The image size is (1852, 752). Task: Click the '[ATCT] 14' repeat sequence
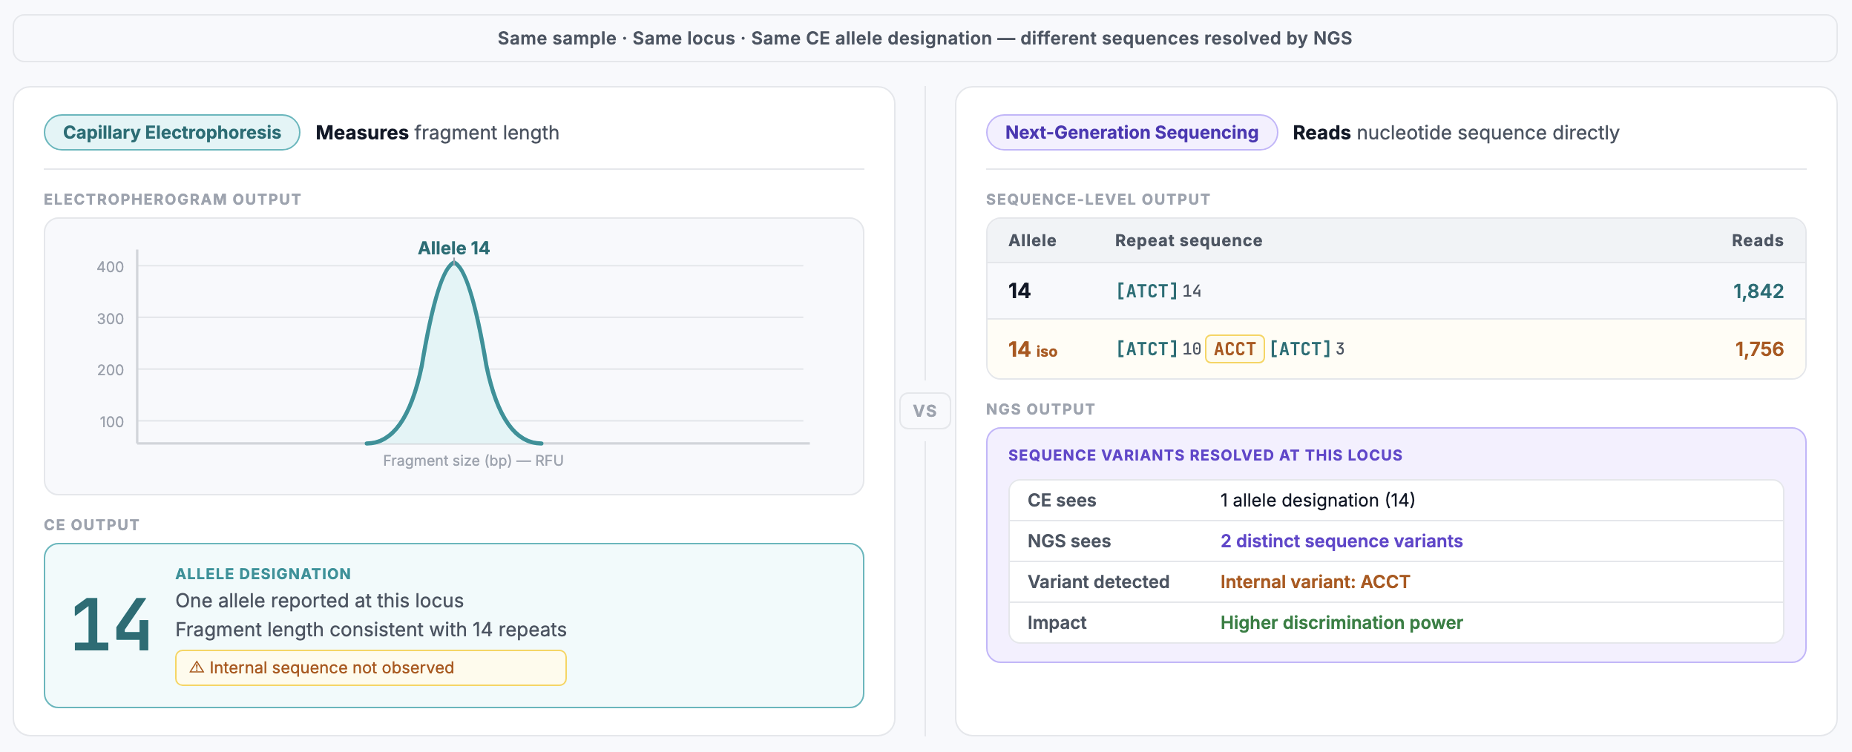click(1159, 291)
